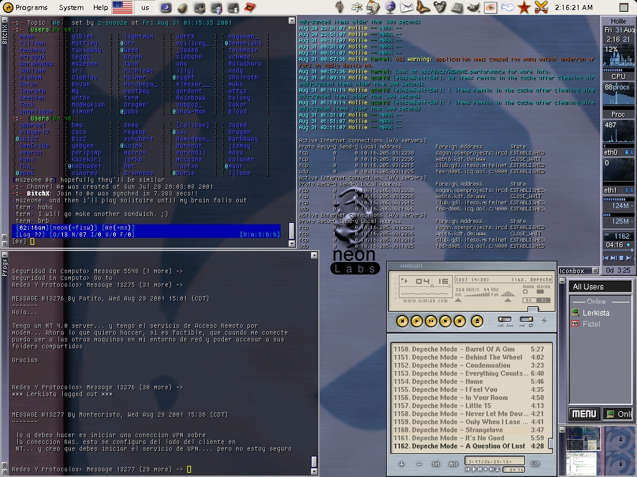637x477 pixels.
Task: Launch the blue fish panel icon
Action: click(507, 7)
